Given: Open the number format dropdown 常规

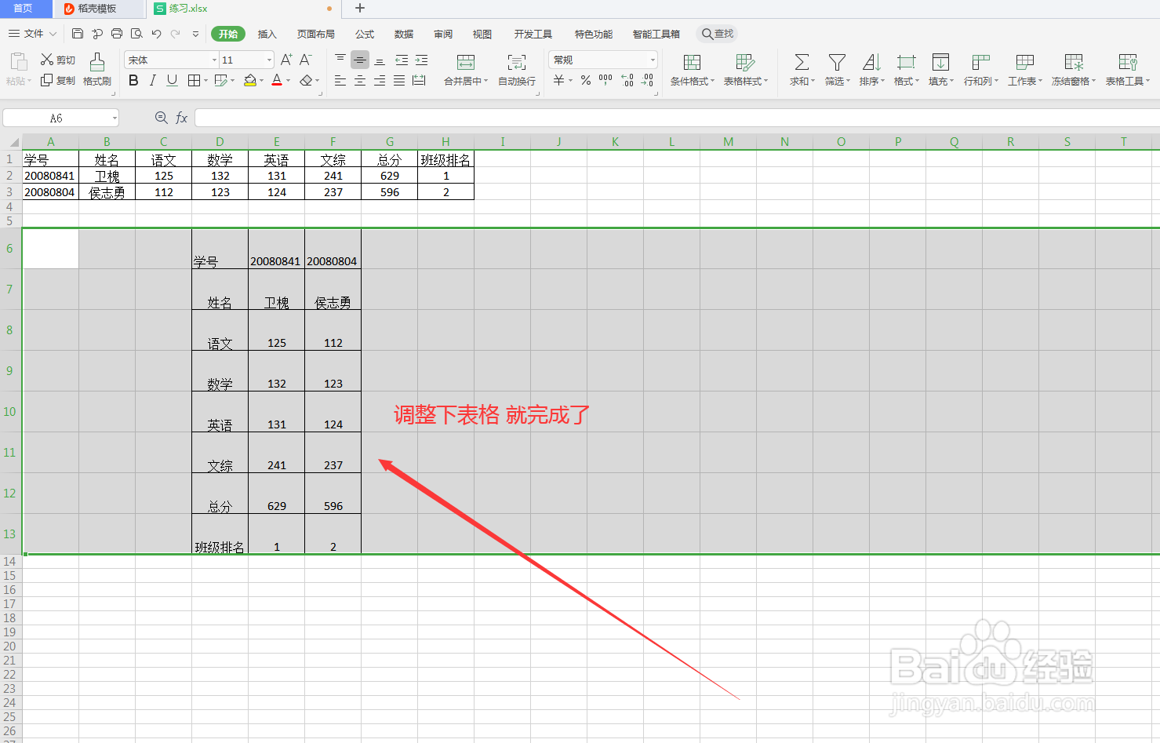Looking at the screenshot, I should point(652,60).
